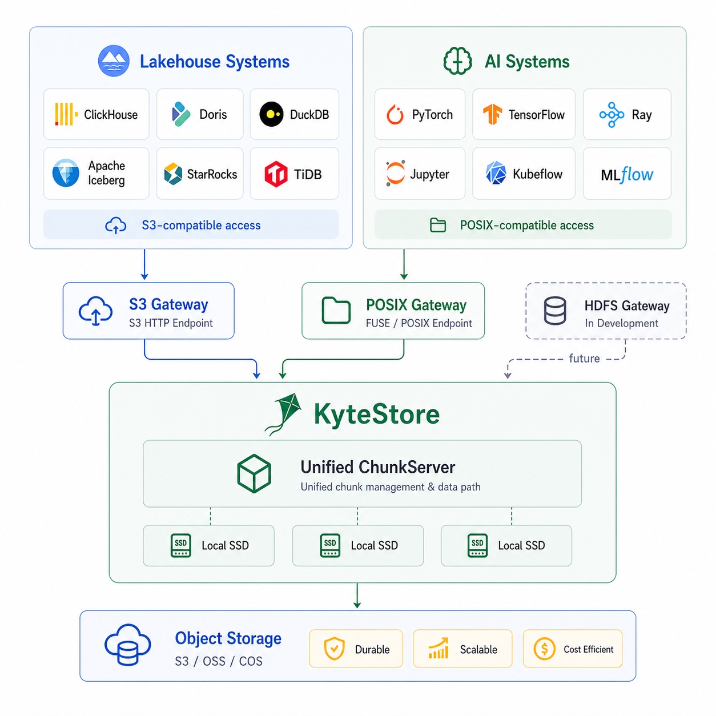Click the SSD icon in the last Local SSD box

coord(477,545)
